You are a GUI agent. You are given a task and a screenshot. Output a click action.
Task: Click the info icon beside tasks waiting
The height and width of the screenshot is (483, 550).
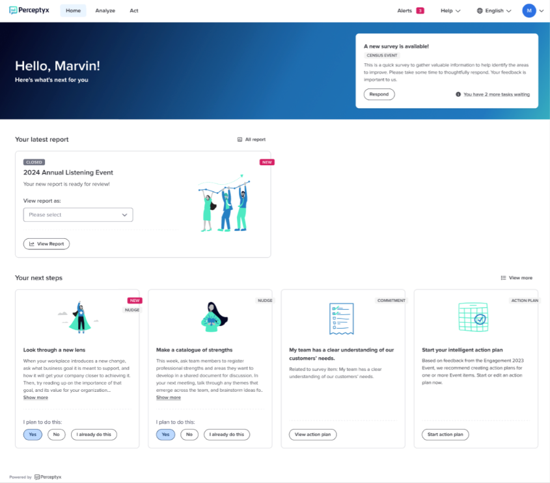(x=458, y=94)
